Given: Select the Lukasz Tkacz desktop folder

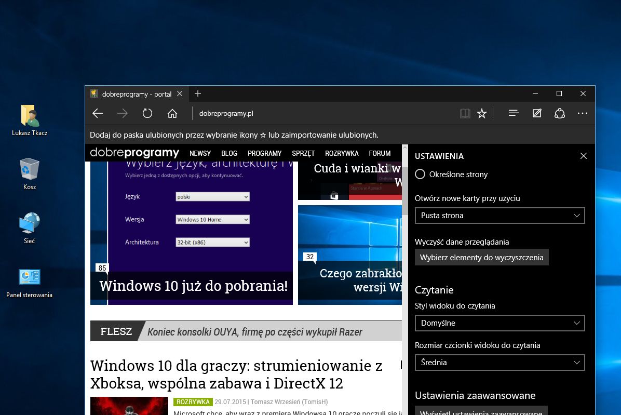Looking at the screenshot, I should click(x=30, y=120).
